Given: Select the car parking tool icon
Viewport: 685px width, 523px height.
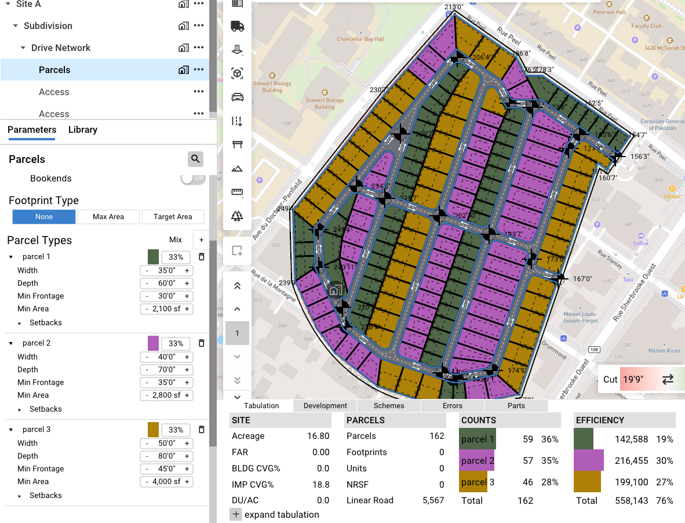Looking at the screenshot, I should [x=237, y=97].
